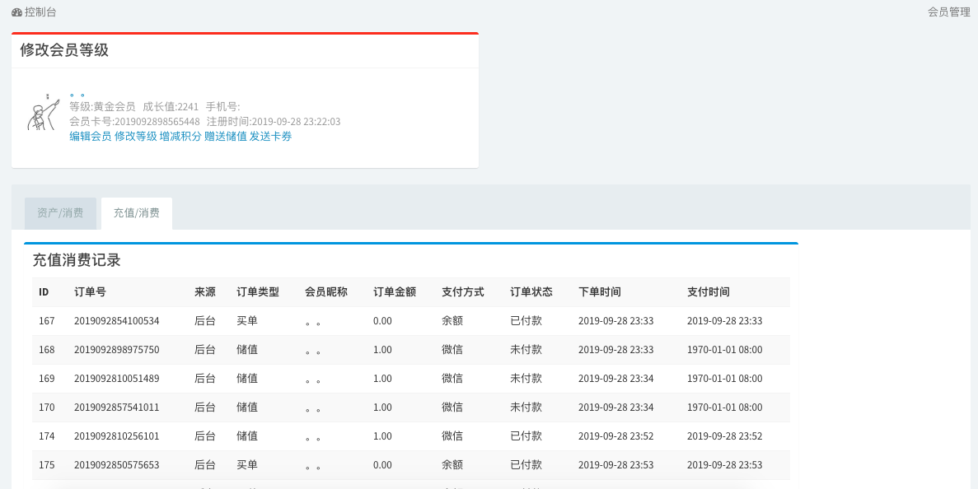Click the 订单金额 column header
Image resolution: width=978 pixels, height=489 pixels.
395,292
